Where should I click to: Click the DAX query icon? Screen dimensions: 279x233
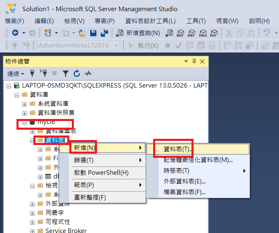click(214, 33)
